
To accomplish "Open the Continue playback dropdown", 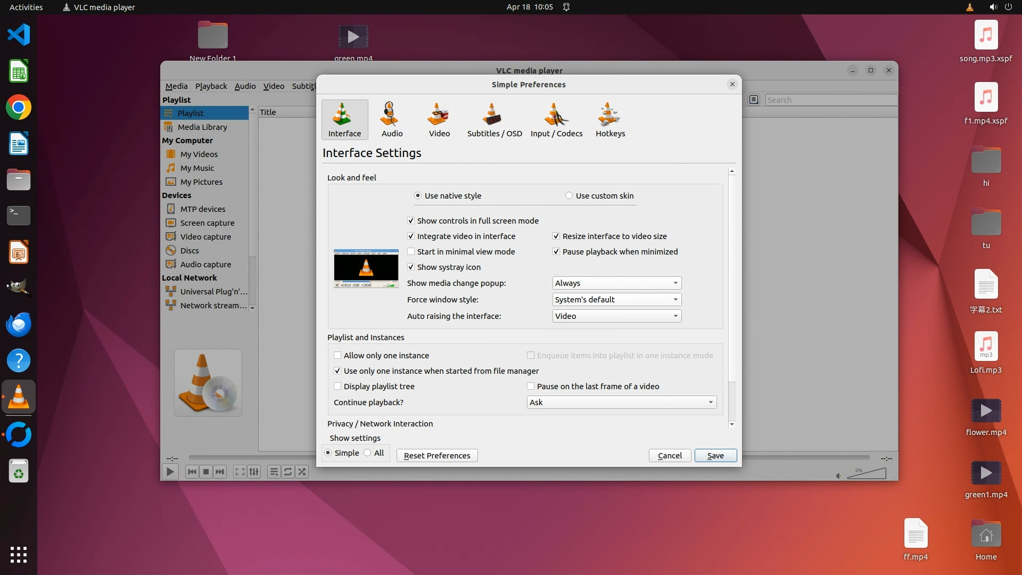I will [621, 402].
